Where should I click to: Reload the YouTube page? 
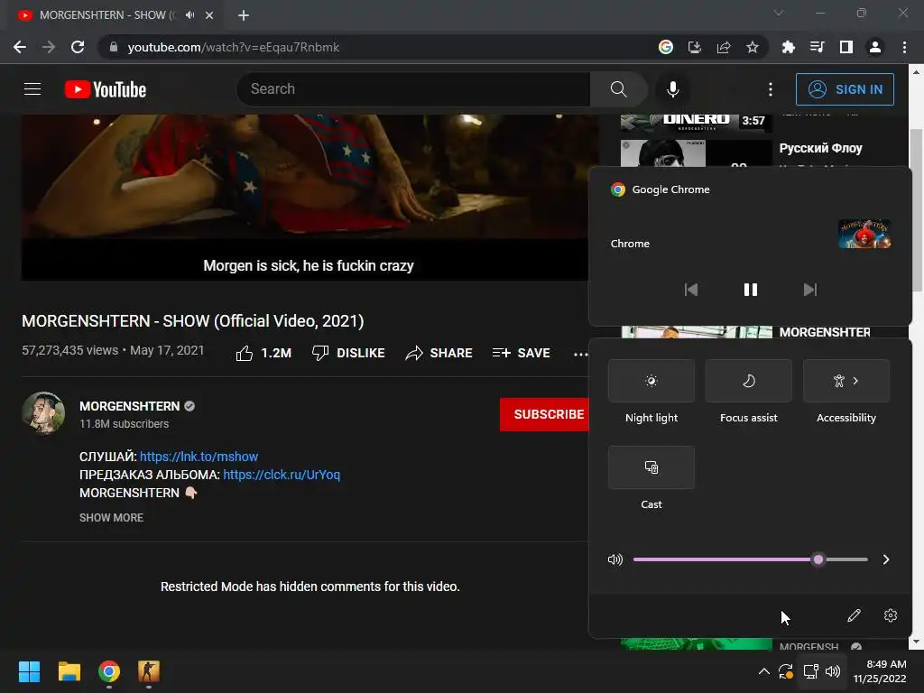(78, 47)
